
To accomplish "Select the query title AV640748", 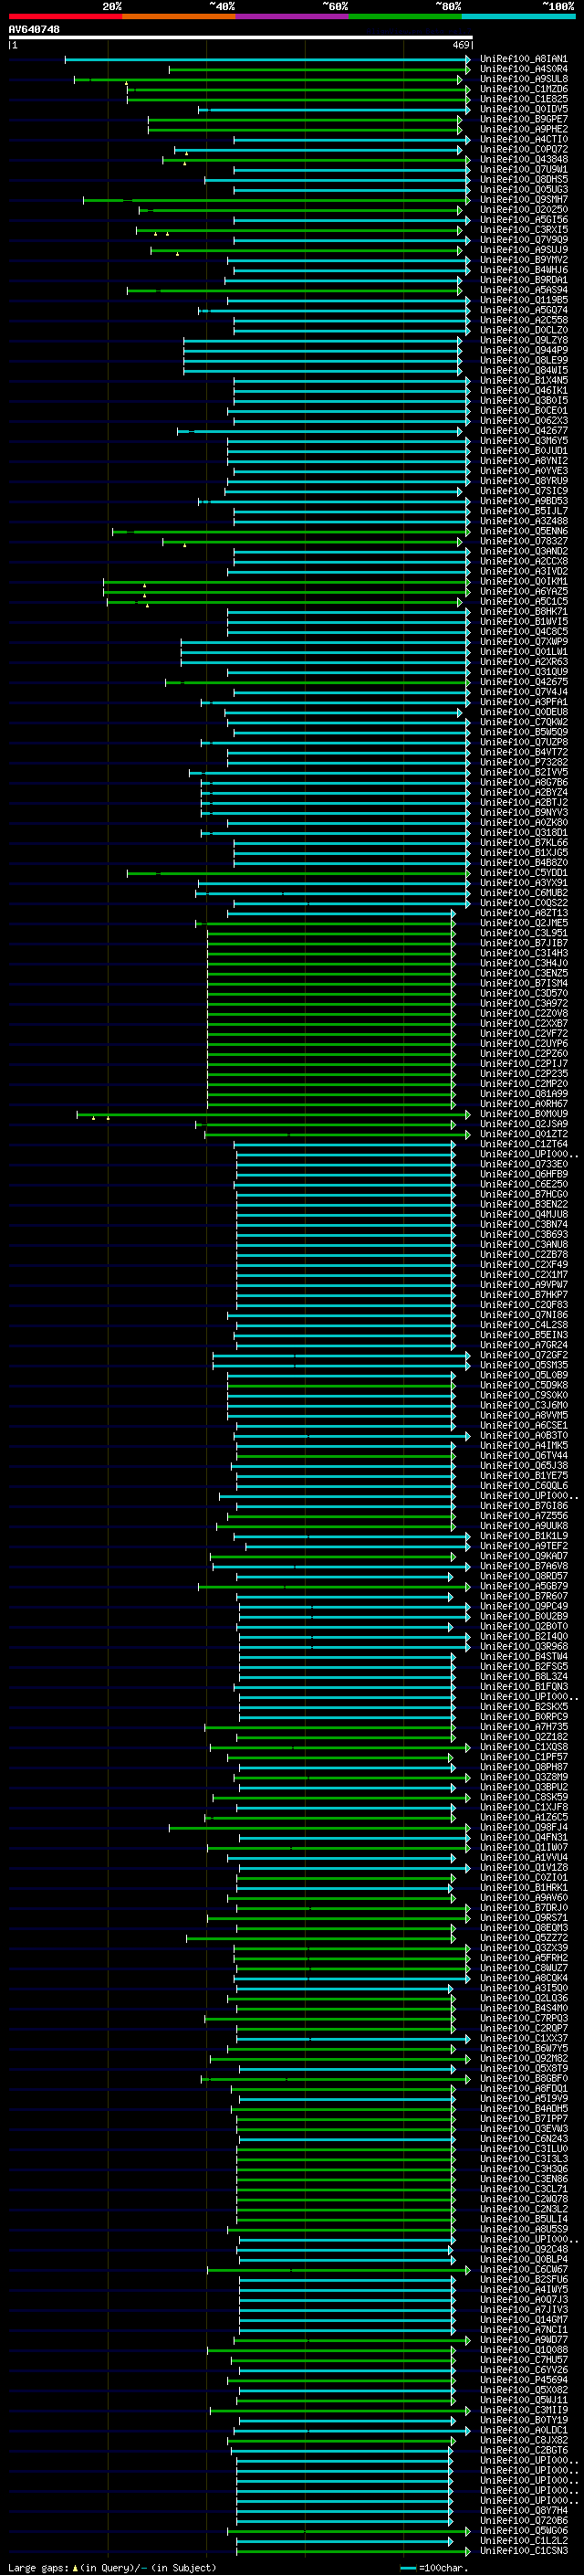I will click(x=34, y=29).
